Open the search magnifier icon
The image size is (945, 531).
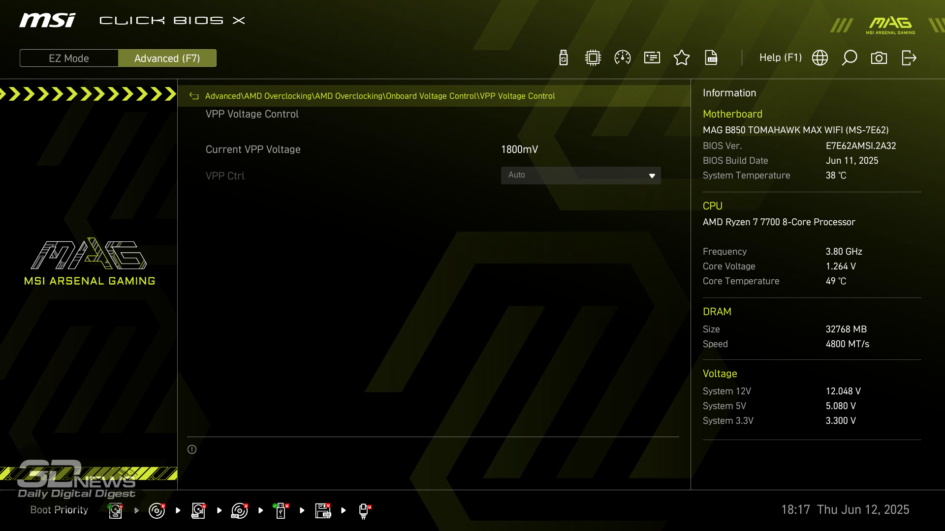click(850, 58)
